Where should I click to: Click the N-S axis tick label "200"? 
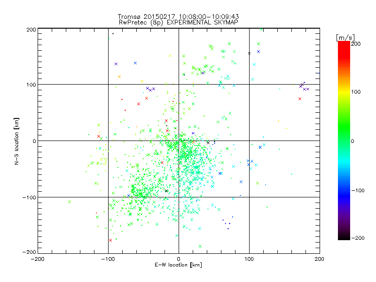31,30
